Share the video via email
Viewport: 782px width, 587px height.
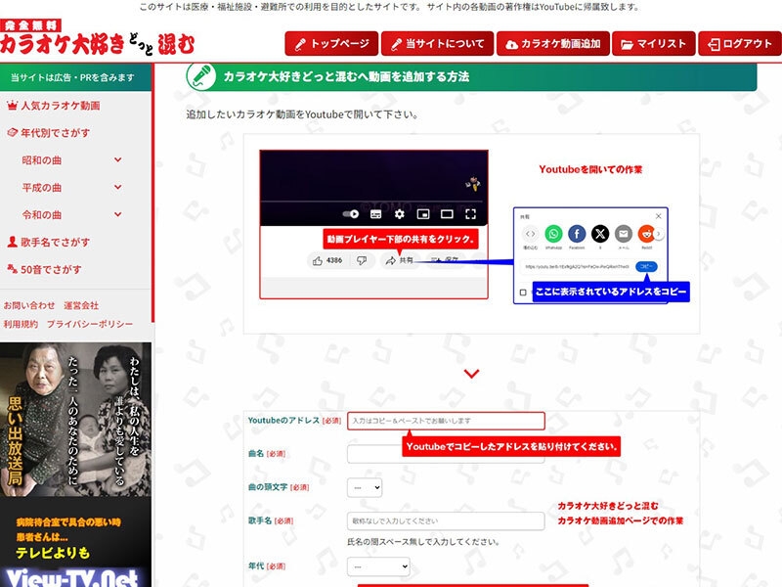point(624,234)
